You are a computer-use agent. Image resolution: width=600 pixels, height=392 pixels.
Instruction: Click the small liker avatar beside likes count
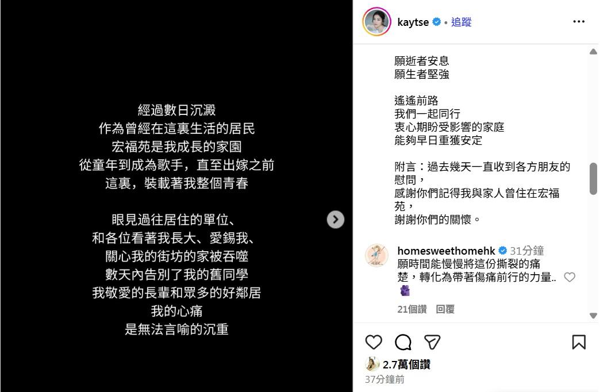coord(372,364)
